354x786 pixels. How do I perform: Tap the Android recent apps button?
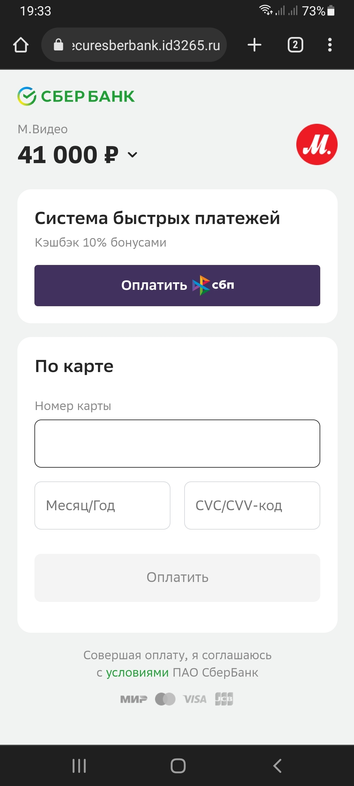(x=79, y=766)
